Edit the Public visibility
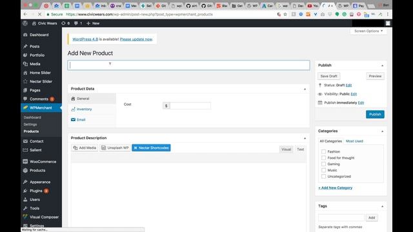The width and height of the screenshot is (413, 232). (x=354, y=94)
